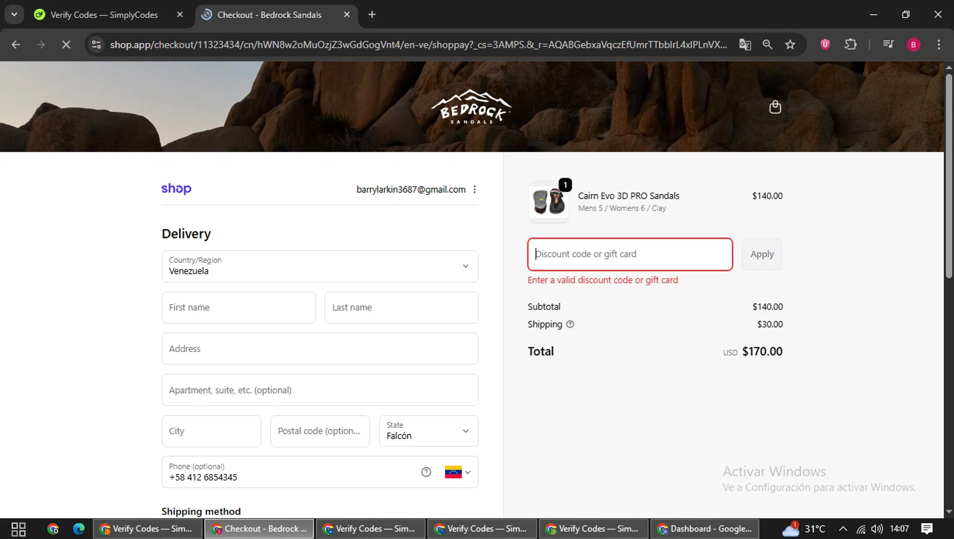This screenshot has height=539, width=954.
Task: Click the Address field
Action: click(320, 349)
